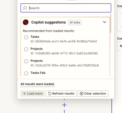The height and width of the screenshot is (113, 122).
Task: Click the magnifier search icon
Action: click(x=25, y=8)
